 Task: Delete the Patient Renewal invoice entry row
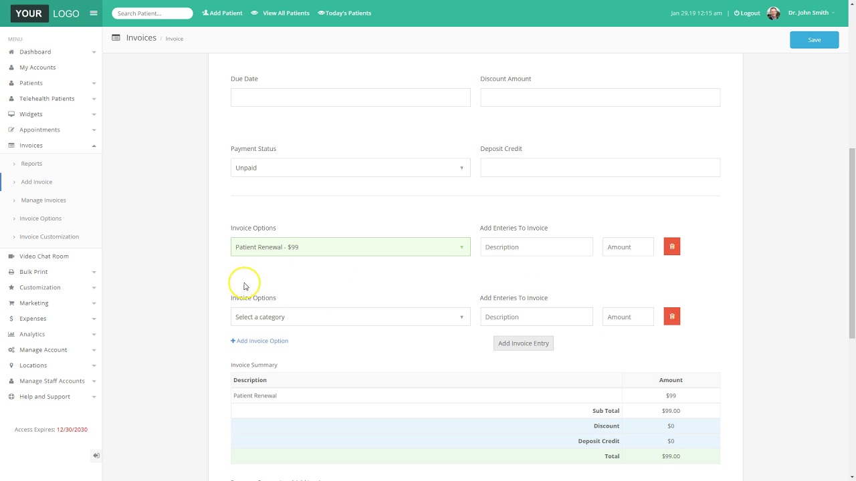tap(672, 247)
